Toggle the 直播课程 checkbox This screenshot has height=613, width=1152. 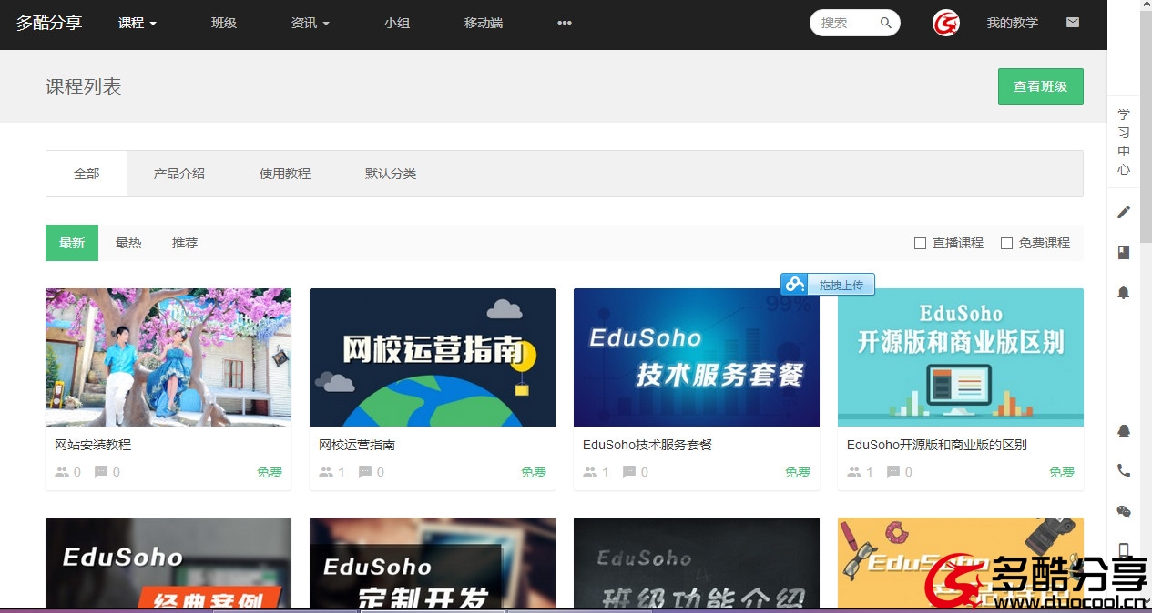point(920,243)
